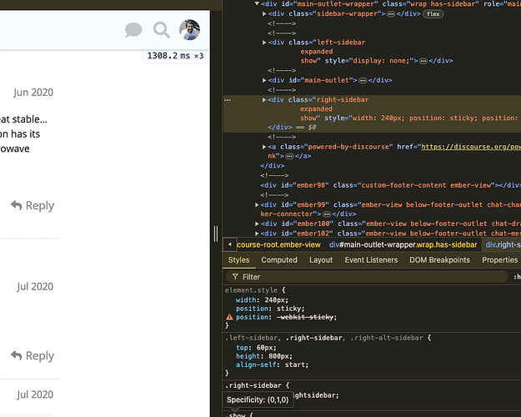Reply to the Jun 2020 post
Image resolution: width=521 pixels, height=417 pixels.
[33, 205]
